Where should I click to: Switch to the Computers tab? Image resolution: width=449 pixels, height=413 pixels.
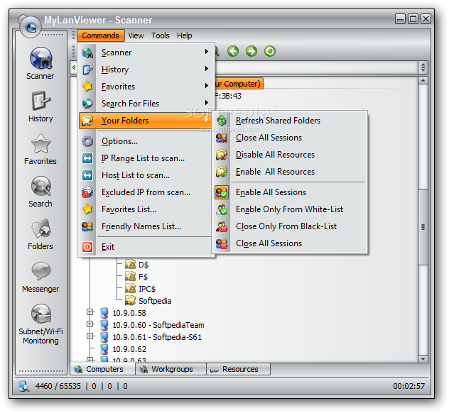[102, 369]
